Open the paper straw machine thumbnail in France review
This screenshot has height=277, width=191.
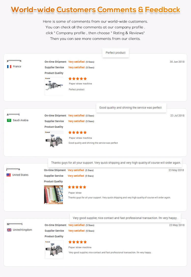pyautogui.click(x=54, y=86)
